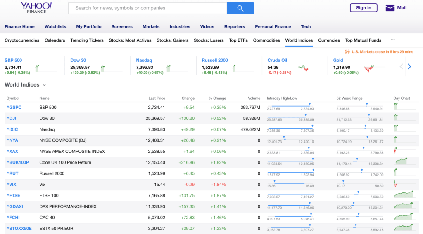Switch to Top Mutual Funds tab
This screenshot has width=423, height=234.
pos(363,40)
